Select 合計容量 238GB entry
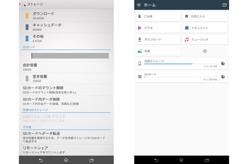246x164 pixels. coord(66,67)
